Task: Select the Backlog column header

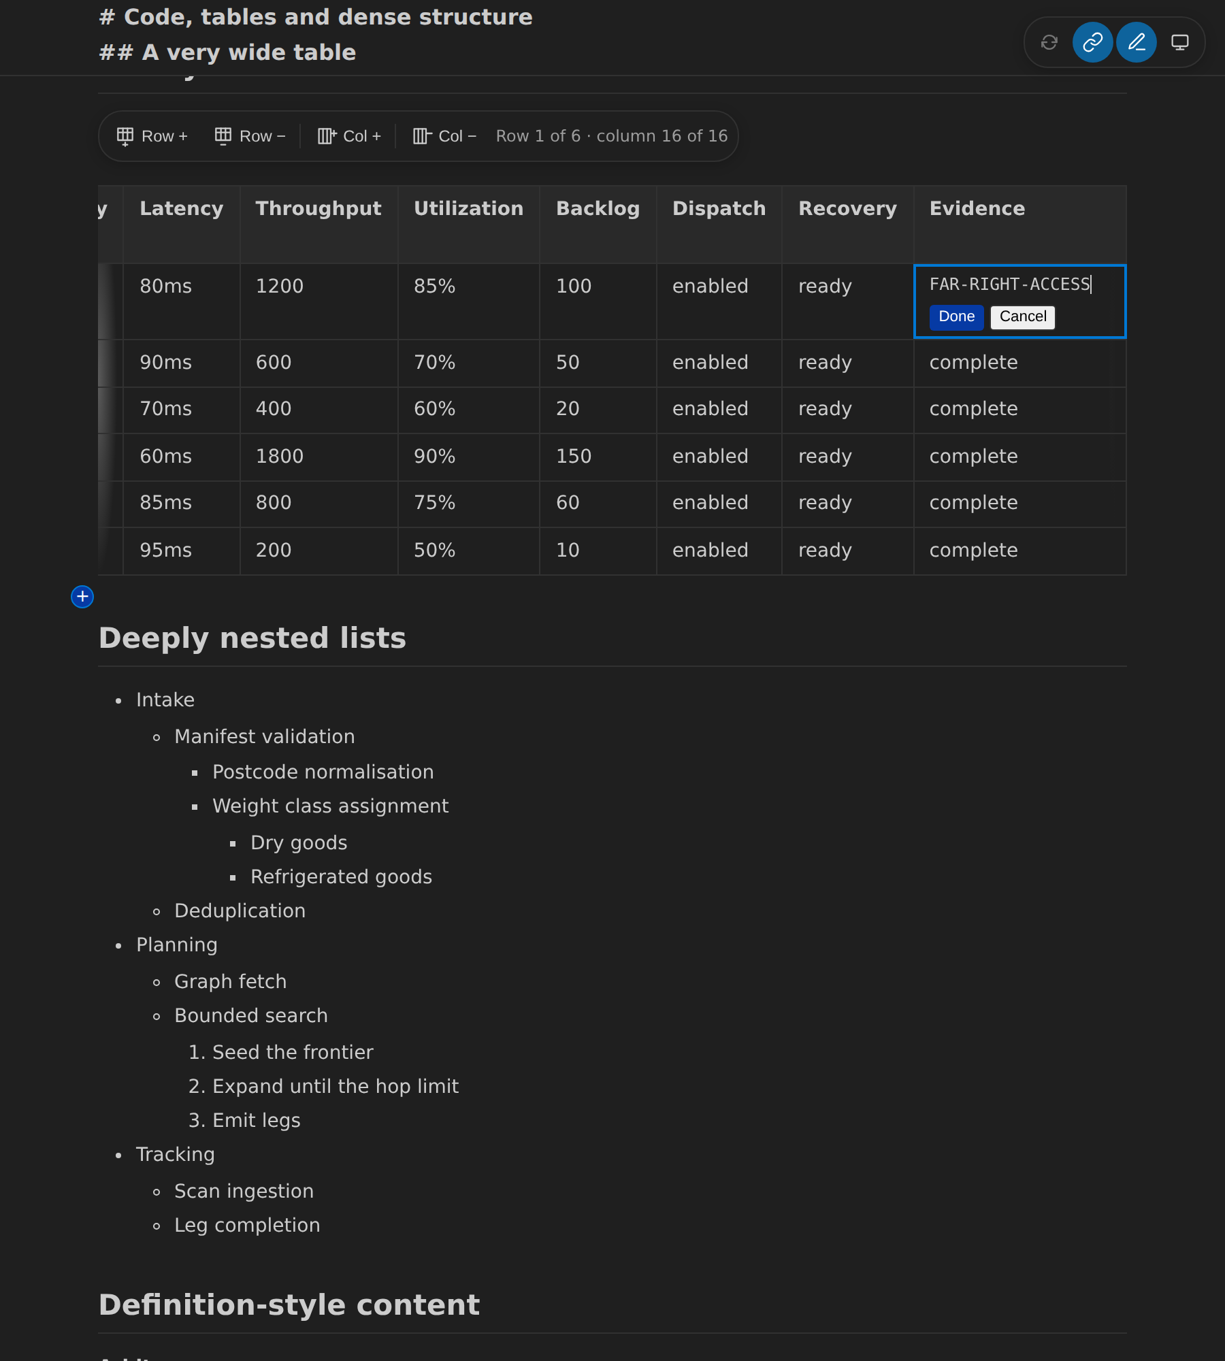Action: pos(598,225)
